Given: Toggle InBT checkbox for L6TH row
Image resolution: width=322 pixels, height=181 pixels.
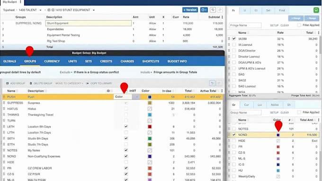Looking at the screenshot, I should click(x=126, y=127).
